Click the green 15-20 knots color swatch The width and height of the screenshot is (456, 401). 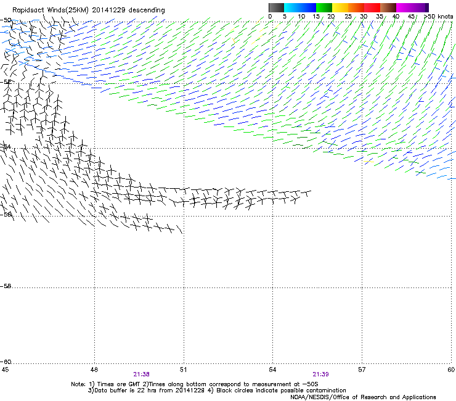pos(324,7)
